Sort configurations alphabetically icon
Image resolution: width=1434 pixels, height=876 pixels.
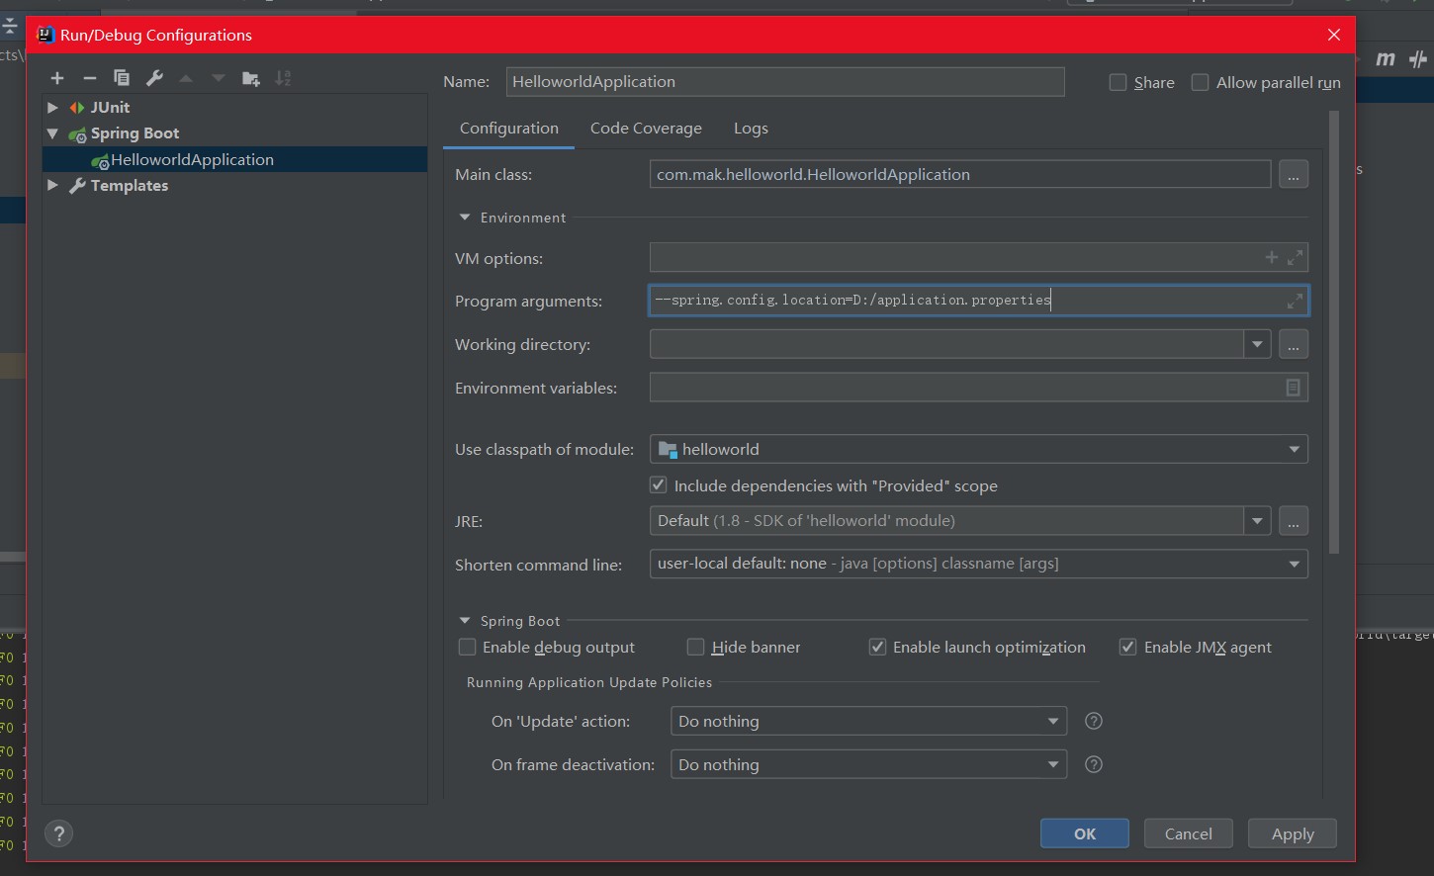click(x=283, y=78)
